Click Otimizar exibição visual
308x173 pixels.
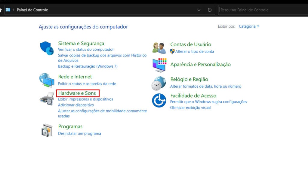click(190, 108)
